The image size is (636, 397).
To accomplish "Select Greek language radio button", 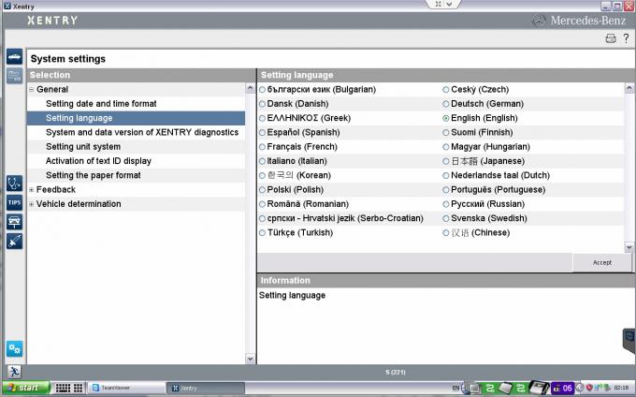I will (263, 118).
